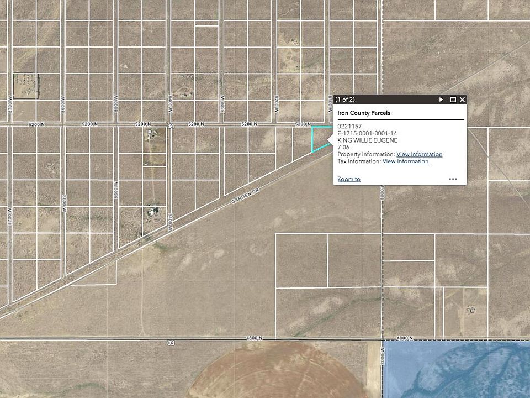The image size is (530, 398).
Task: Click the Zoom to link
Action: pyautogui.click(x=349, y=179)
